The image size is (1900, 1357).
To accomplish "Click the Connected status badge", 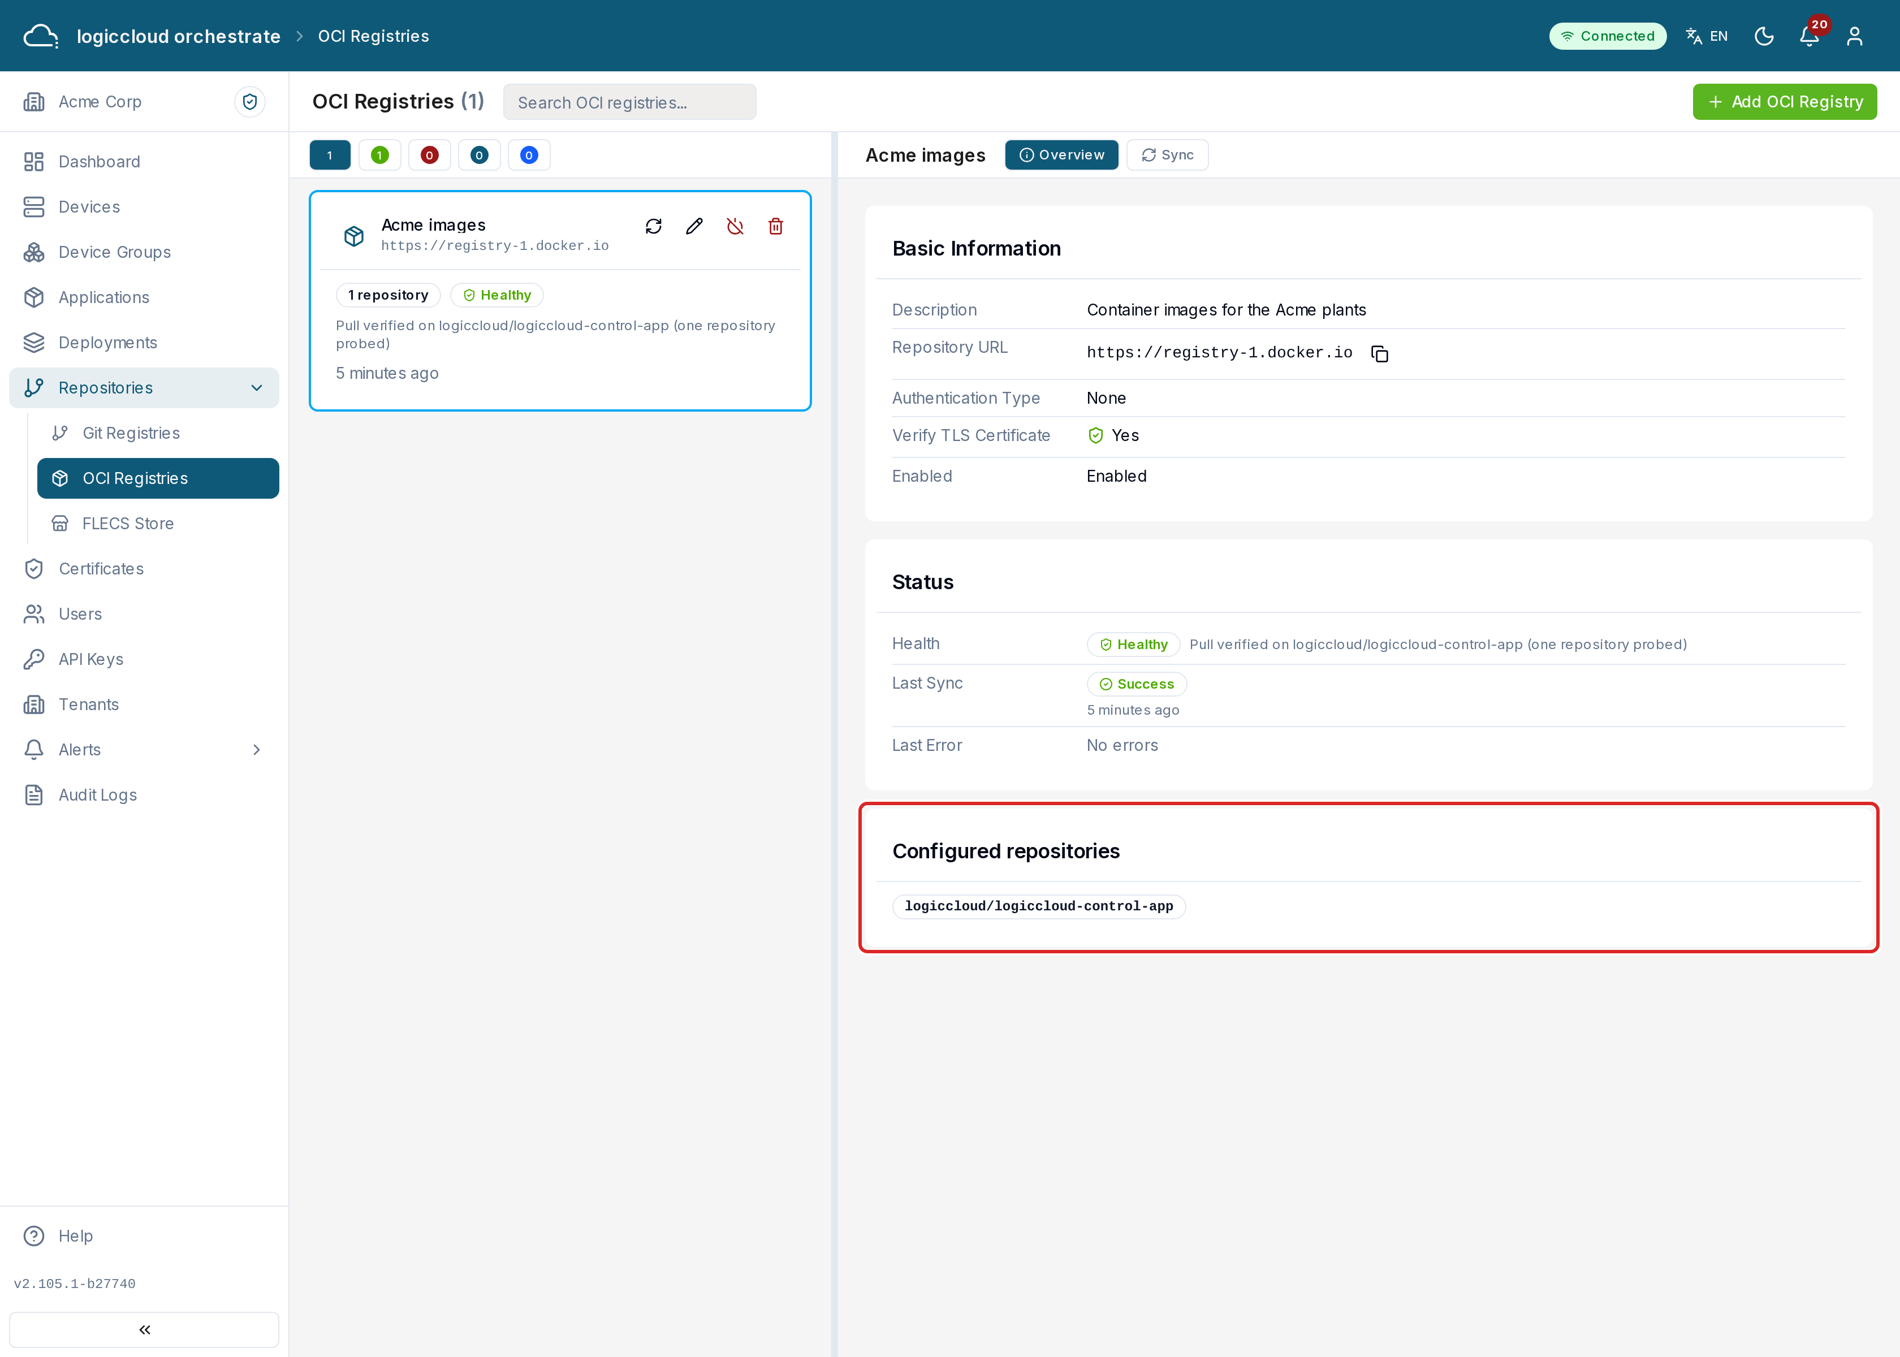I will point(1608,36).
